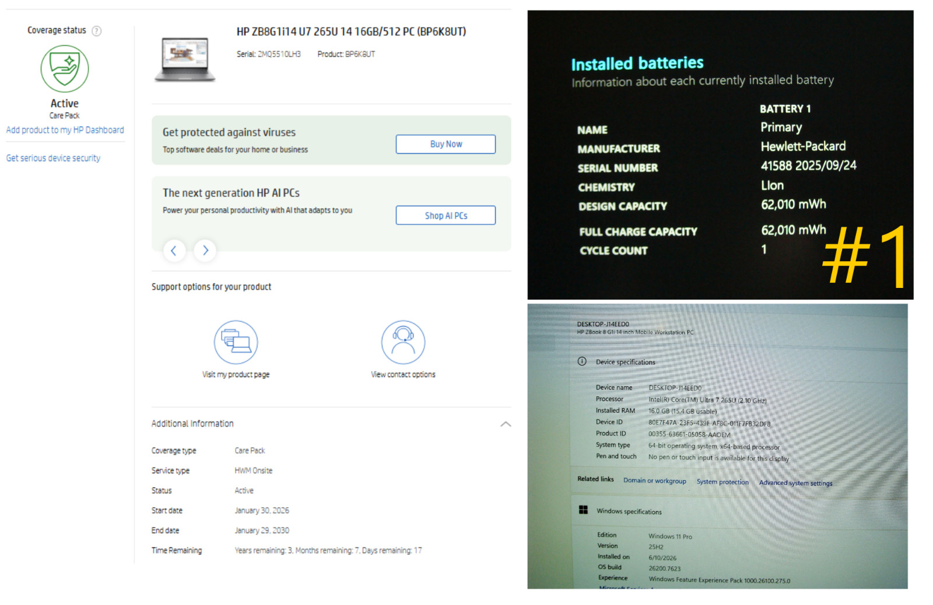Click the Active coverage shield icon
This screenshot has width=933, height=605.
coord(65,69)
